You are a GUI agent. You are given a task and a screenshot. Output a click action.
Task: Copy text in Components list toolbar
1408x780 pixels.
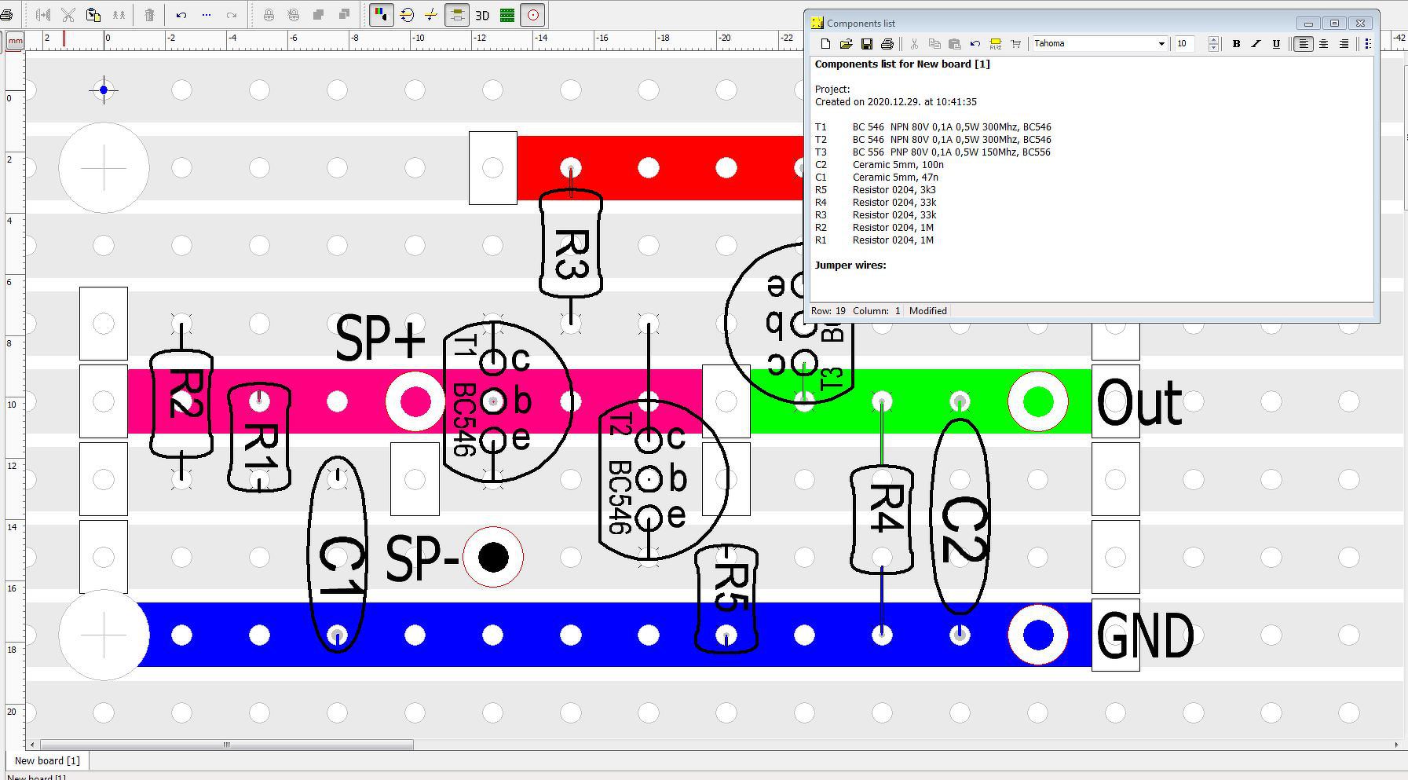pos(934,44)
